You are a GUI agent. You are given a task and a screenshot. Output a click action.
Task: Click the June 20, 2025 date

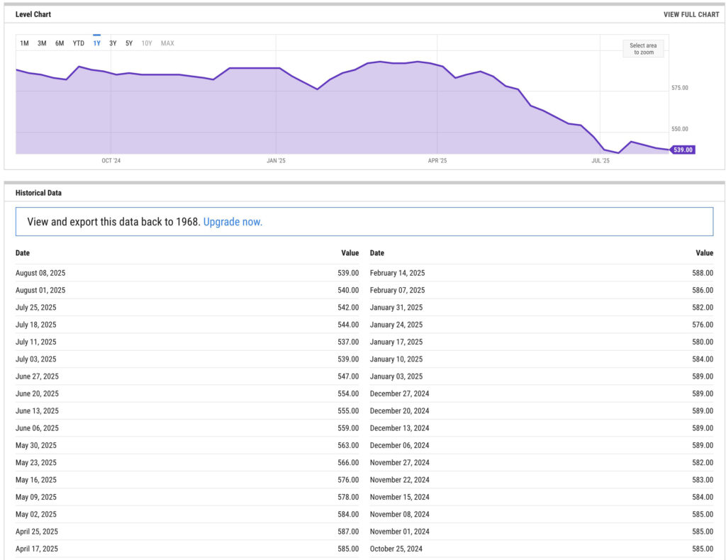37,393
